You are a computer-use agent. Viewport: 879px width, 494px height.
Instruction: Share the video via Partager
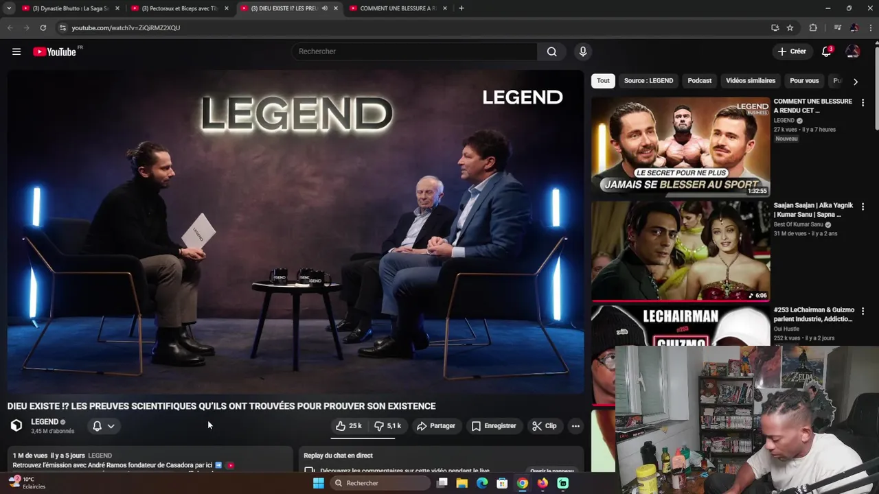click(436, 426)
